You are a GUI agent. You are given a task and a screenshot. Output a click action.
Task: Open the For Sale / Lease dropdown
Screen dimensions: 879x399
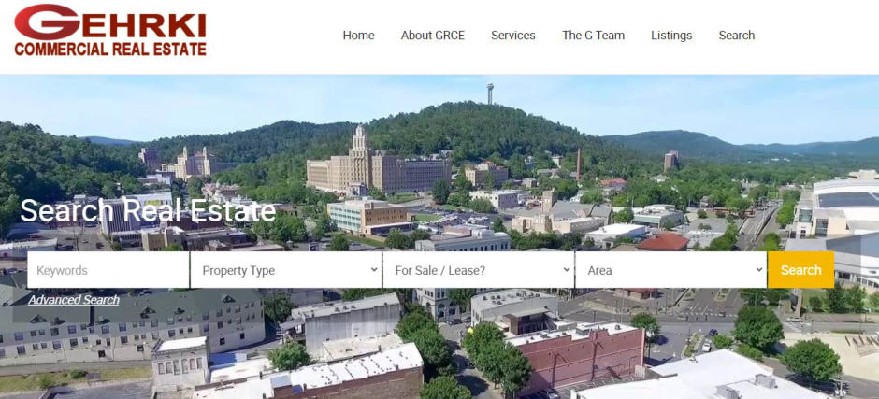pos(477,270)
